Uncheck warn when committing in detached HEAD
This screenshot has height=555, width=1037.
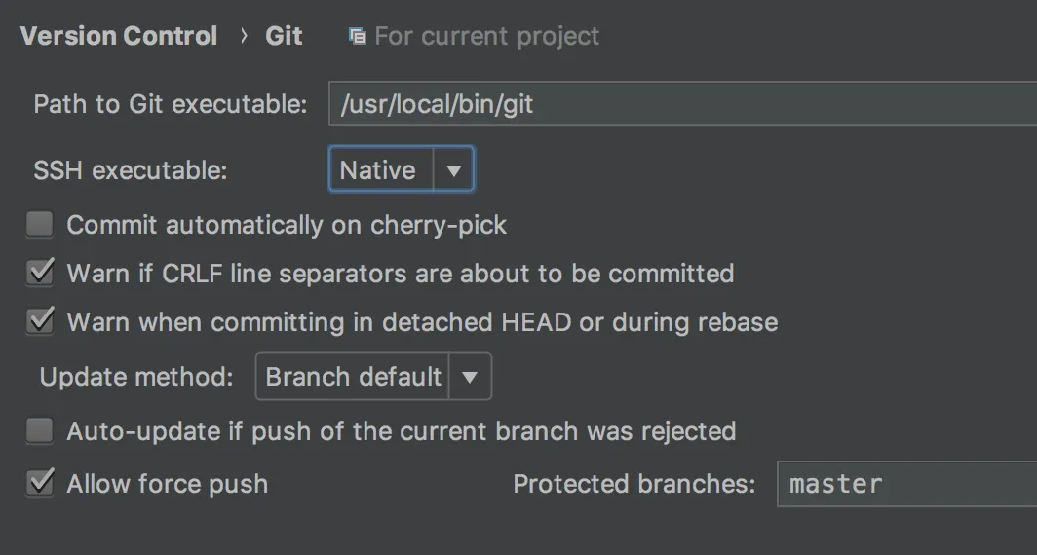click(40, 321)
